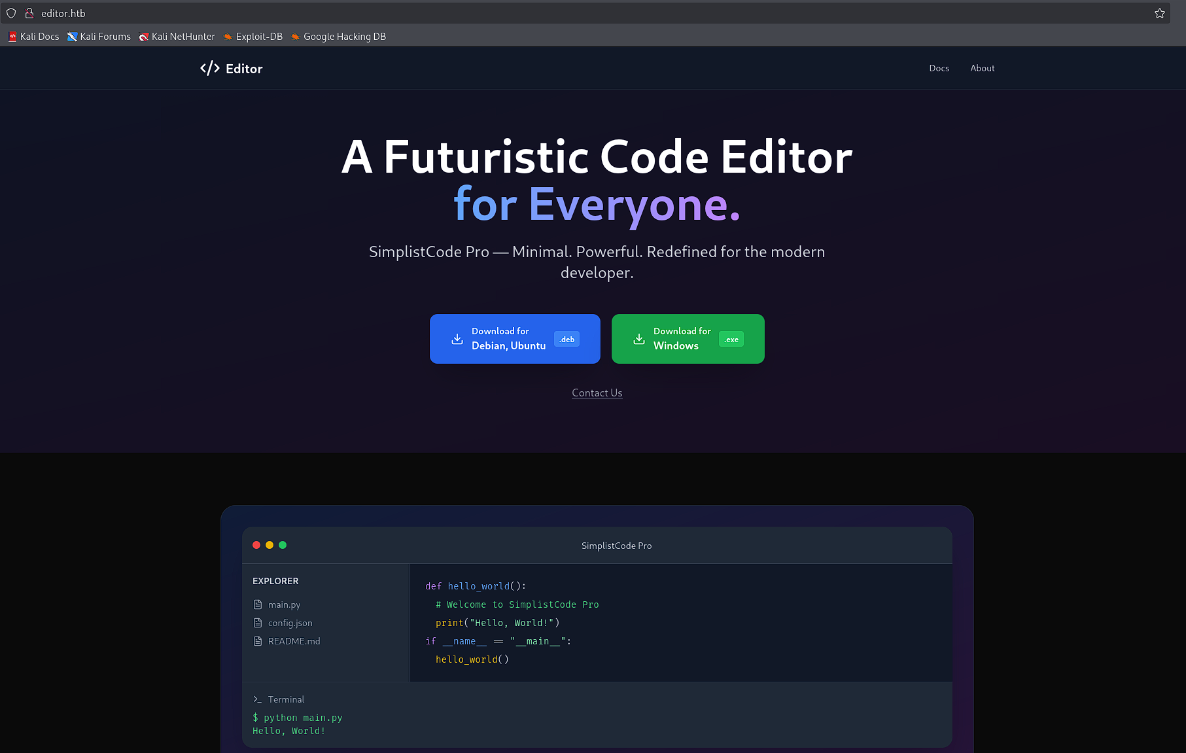Select the EXPLORER panel heading
1186x753 pixels.
pyautogui.click(x=275, y=580)
